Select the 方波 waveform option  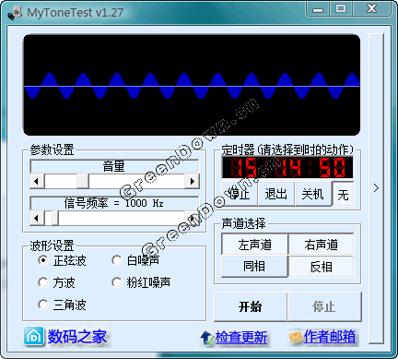pyautogui.click(x=43, y=282)
